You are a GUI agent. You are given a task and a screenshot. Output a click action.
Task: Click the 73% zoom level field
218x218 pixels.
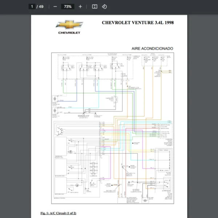click(x=68, y=7)
